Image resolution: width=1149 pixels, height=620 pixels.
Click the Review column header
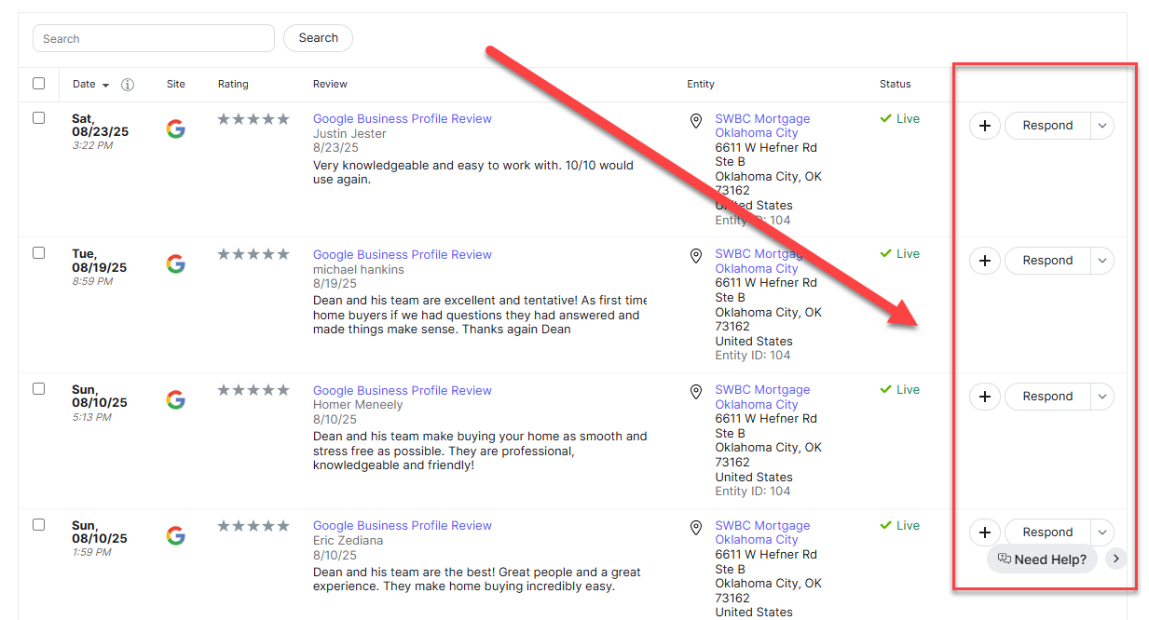(330, 84)
